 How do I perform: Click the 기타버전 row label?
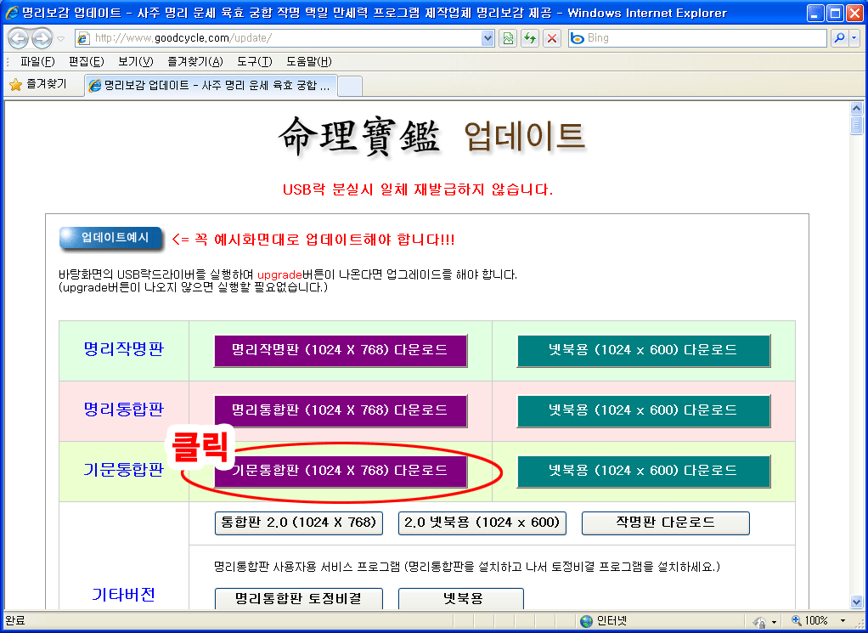coord(123,595)
